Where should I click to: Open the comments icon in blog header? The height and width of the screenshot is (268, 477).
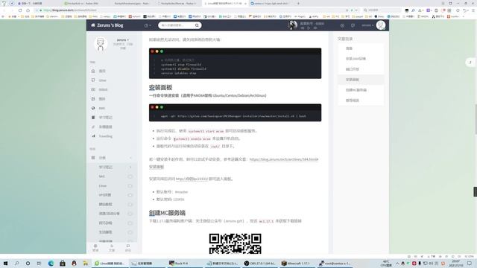point(353,25)
